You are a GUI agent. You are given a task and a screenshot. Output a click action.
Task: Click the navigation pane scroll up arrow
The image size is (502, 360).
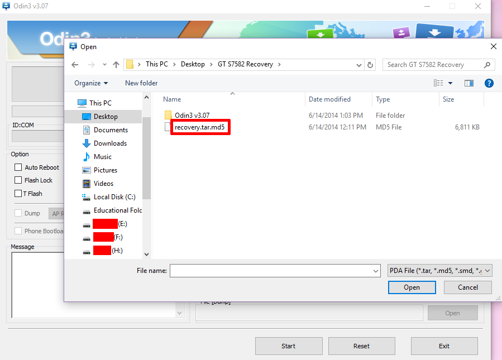pyautogui.click(x=146, y=97)
